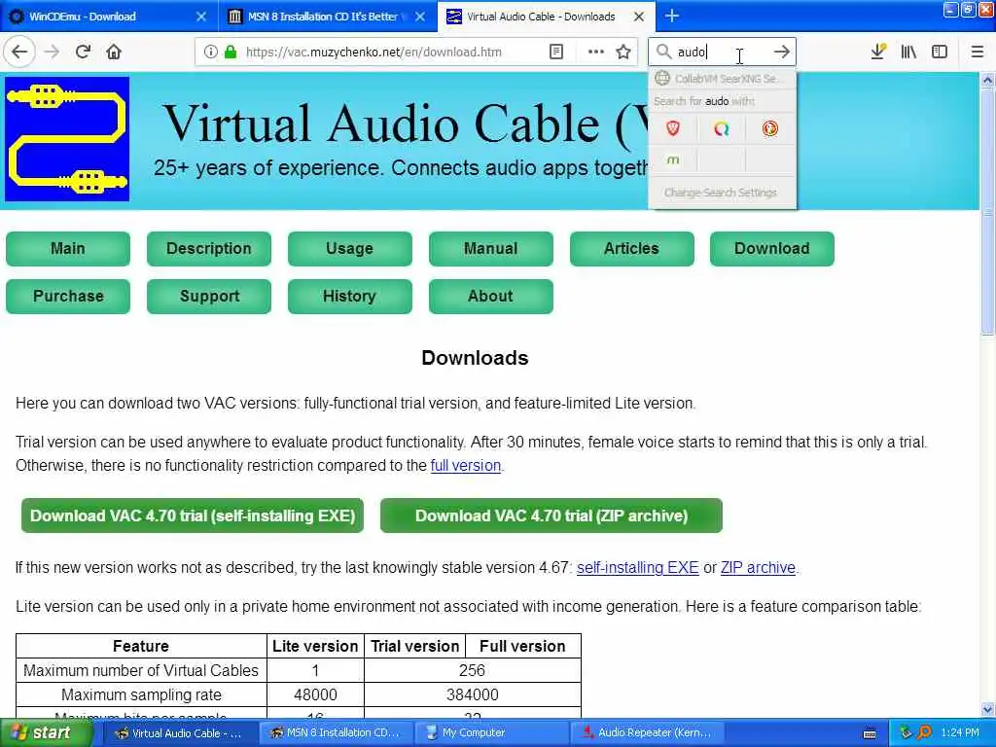Search with the Brave engine icon
Screen dimensions: 996x747
click(673, 129)
